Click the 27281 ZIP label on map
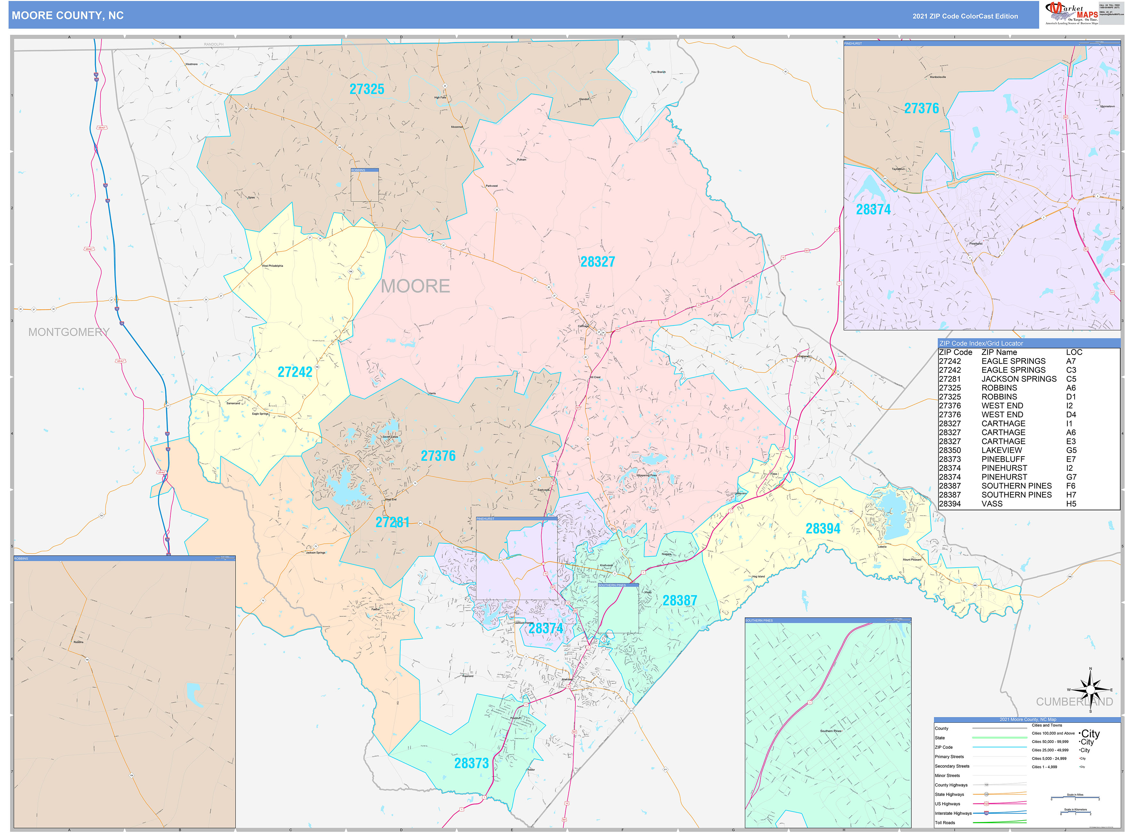This screenshot has height=833, width=1132. [x=392, y=523]
